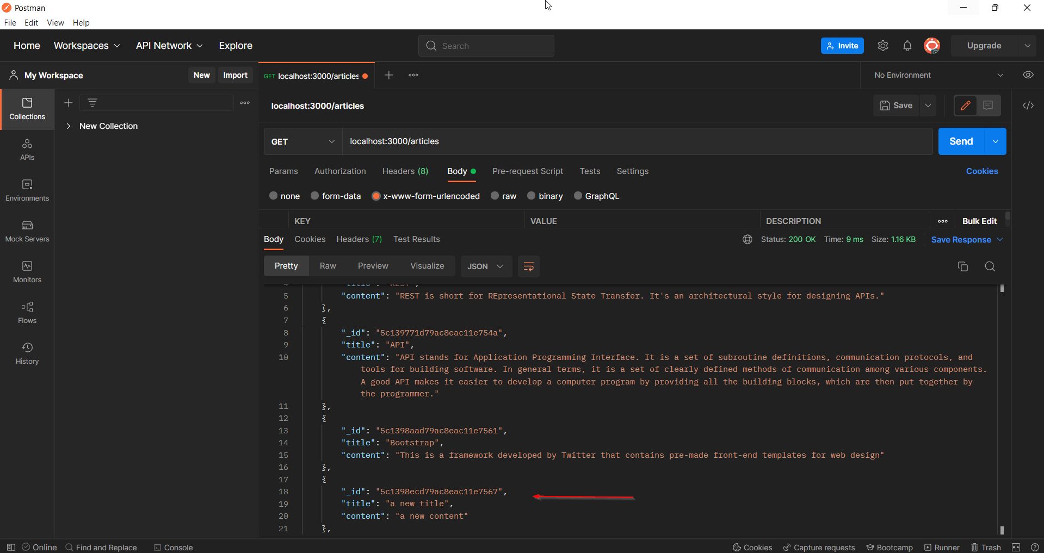Image resolution: width=1044 pixels, height=553 pixels.
Task: Open the GET method dropdown
Action: (x=332, y=141)
